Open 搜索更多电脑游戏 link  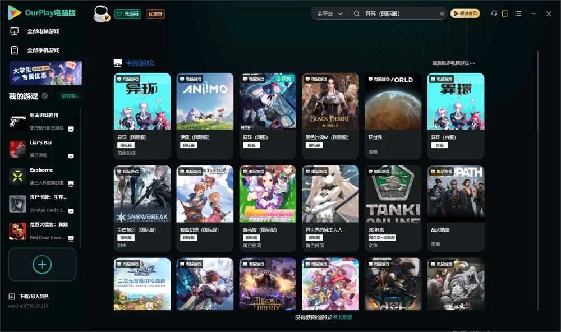[x=453, y=63]
